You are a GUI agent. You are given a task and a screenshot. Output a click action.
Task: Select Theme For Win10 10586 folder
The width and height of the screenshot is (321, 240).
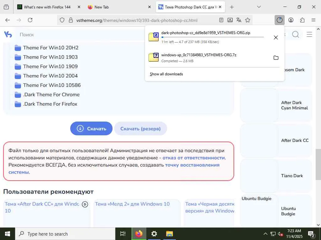(48, 85)
